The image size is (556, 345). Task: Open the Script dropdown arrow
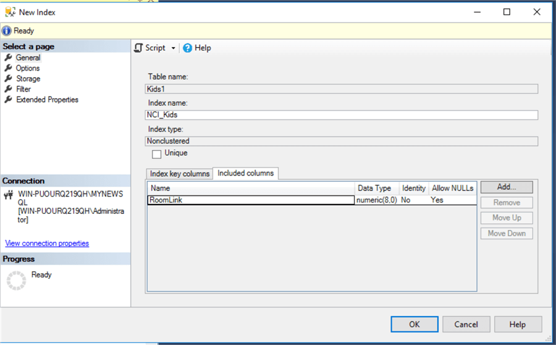click(x=173, y=48)
